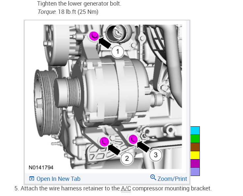The height and width of the screenshot is (196, 243).
Task: Click callout number 3 circle
Action: tap(156, 155)
